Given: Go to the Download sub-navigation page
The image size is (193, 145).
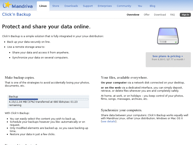Looking at the screenshot, I should click(160, 15).
